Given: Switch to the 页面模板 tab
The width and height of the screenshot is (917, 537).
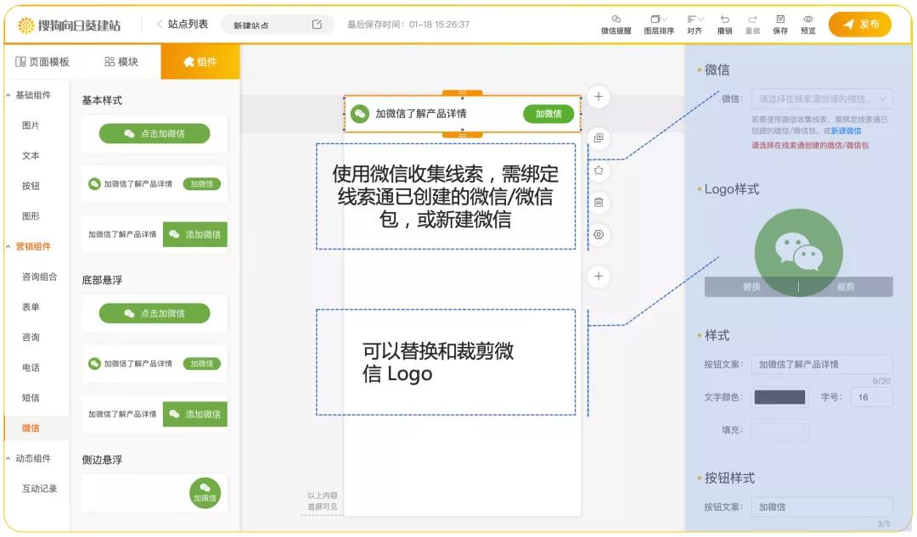Looking at the screenshot, I should [42, 61].
